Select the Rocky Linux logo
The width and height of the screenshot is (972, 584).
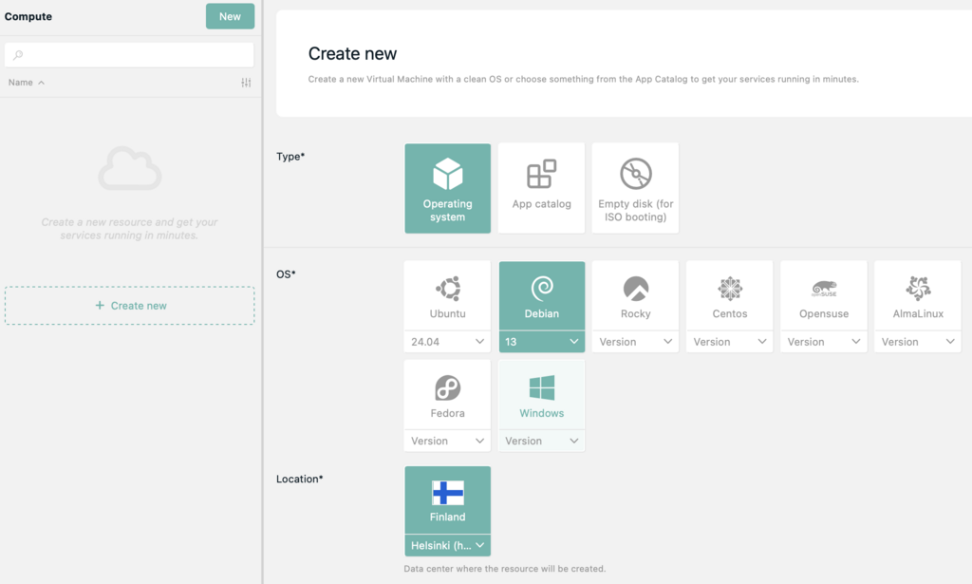tap(635, 289)
